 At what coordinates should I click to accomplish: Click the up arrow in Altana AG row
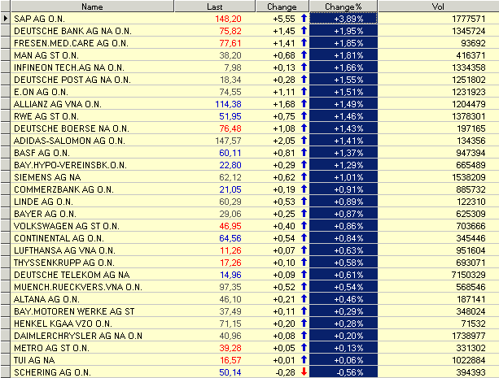pyautogui.click(x=304, y=299)
